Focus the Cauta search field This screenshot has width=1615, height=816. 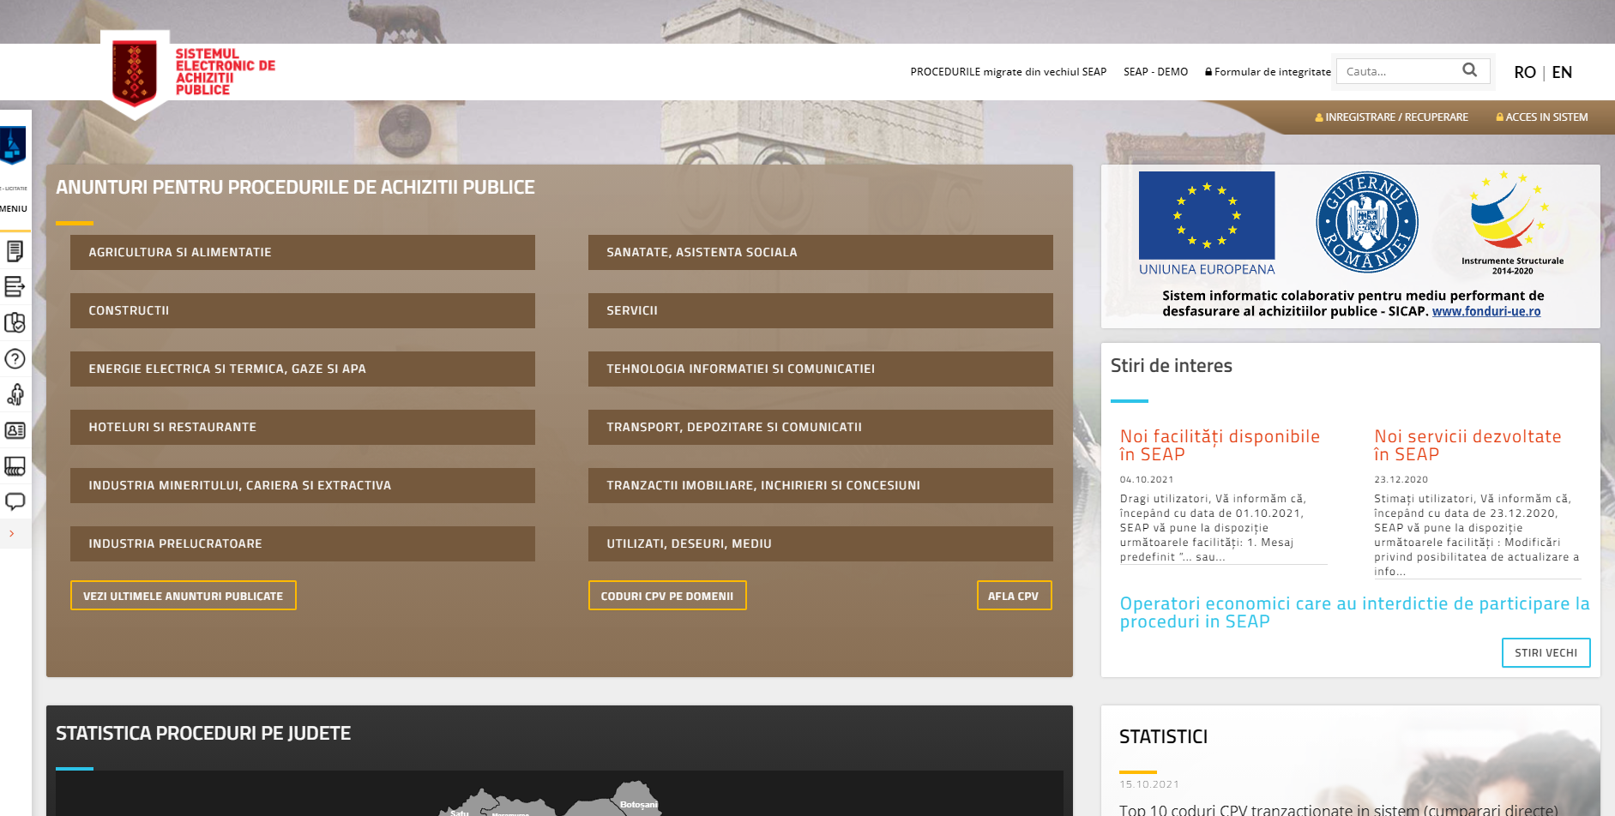pos(1401,71)
